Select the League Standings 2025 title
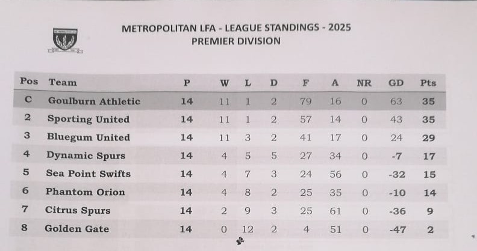This screenshot has height=251, width=477. tap(236, 28)
